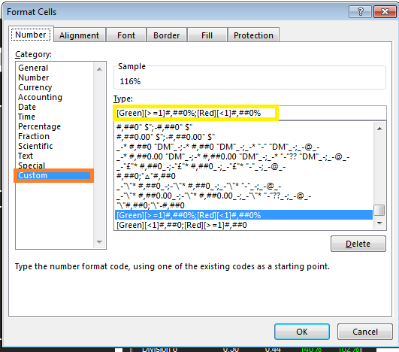399x352 pixels.
Task: Close the Format Cells dialog
Action: [x=385, y=12]
